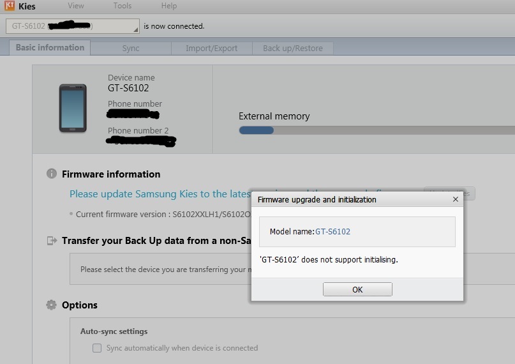Click the 'Current firmware version' text

[163, 214]
